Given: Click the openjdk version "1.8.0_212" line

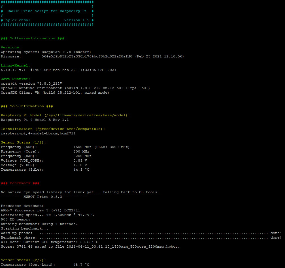Looking at the screenshot, I should tap(31, 83).
